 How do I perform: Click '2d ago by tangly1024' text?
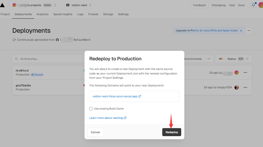coord(218,87)
